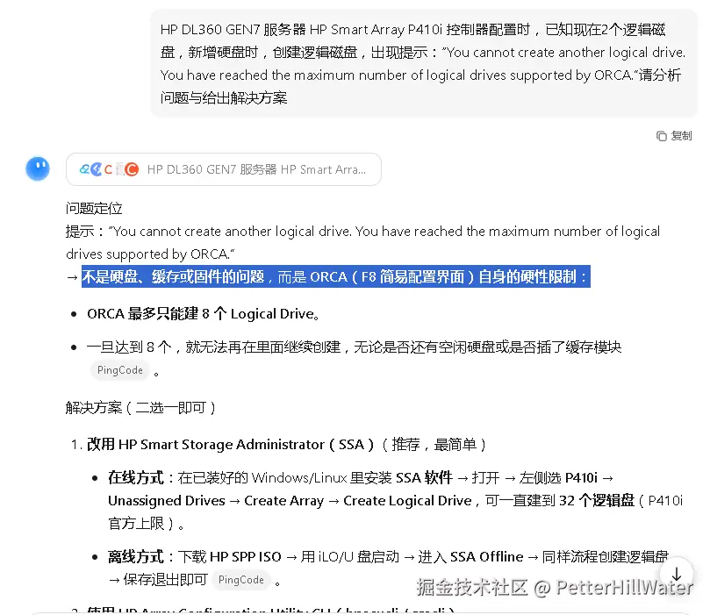Click the blue assistant avatar
Screen dimensions: 710x615
38,168
